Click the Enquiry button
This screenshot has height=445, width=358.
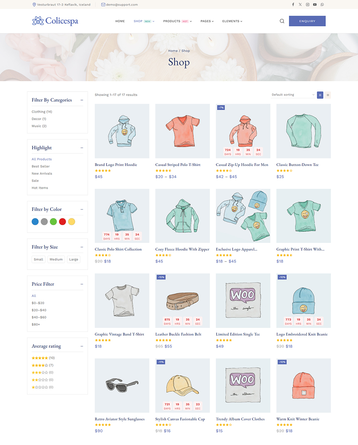coord(307,21)
